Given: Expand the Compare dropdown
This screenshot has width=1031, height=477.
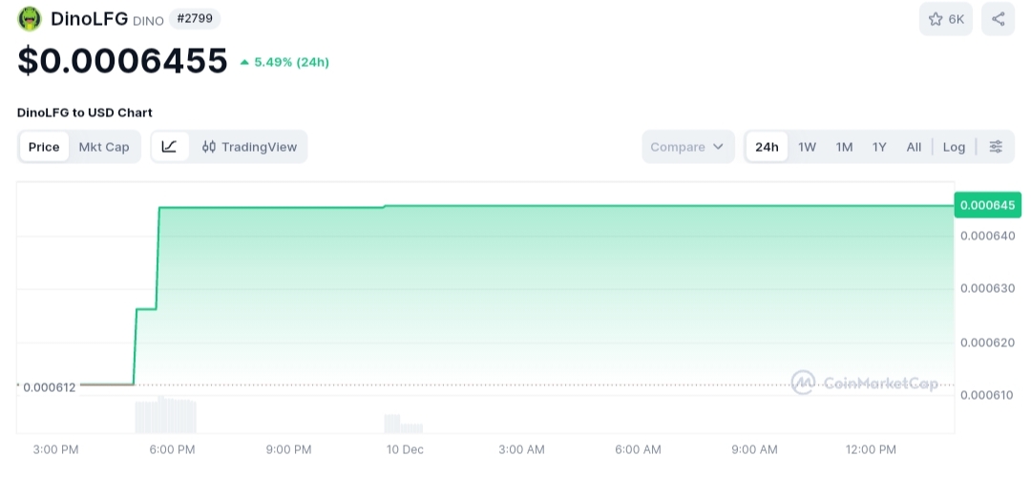Looking at the screenshot, I should [687, 147].
